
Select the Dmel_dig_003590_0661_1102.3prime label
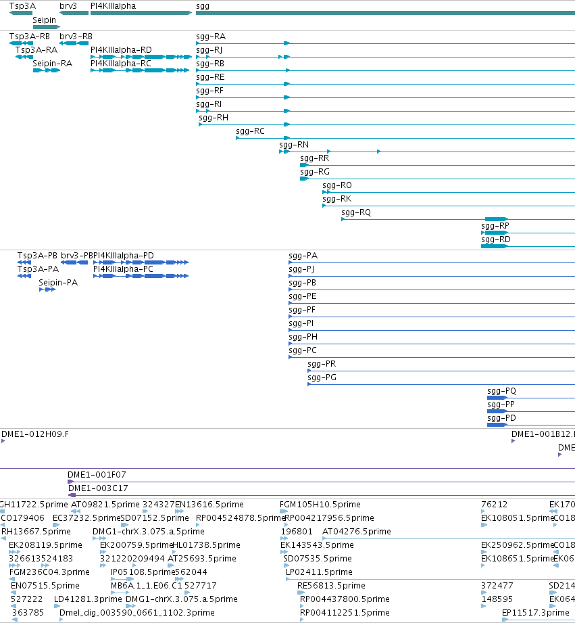(x=137, y=612)
